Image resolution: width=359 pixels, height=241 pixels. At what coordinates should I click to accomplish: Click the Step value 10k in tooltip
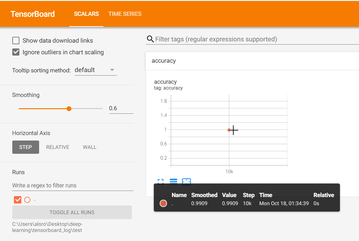click(x=247, y=204)
